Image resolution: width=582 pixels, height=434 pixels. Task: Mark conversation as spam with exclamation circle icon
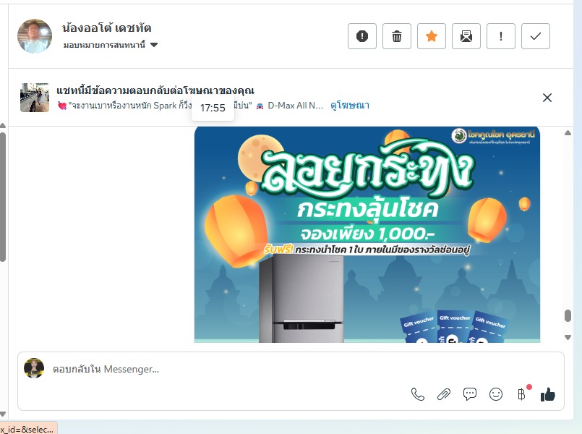click(362, 36)
